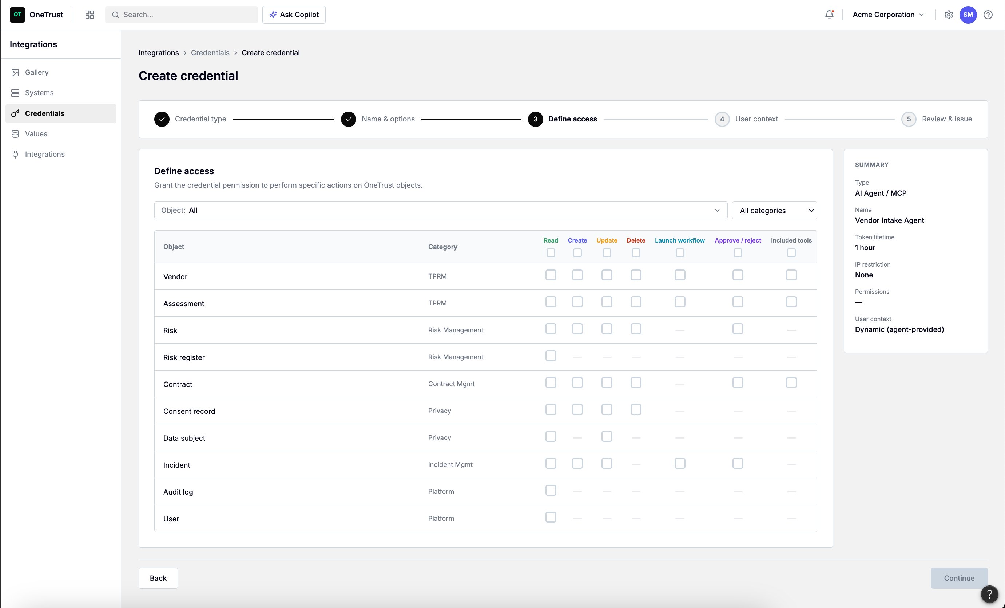The image size is (1005, 608).
Task: Open Values in the sidebar
Action: click(x=61, y=134)
